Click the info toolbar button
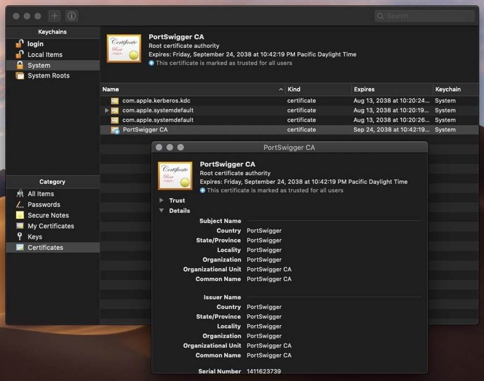Screen dimensions: 484x381 (x=72, y=16)
